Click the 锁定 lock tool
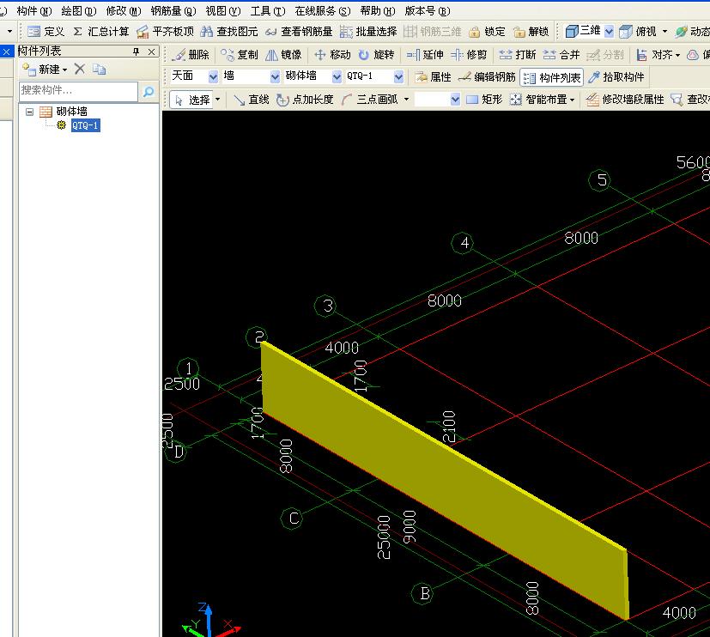The width and height of the screenshot is (710, 637). 487,31
